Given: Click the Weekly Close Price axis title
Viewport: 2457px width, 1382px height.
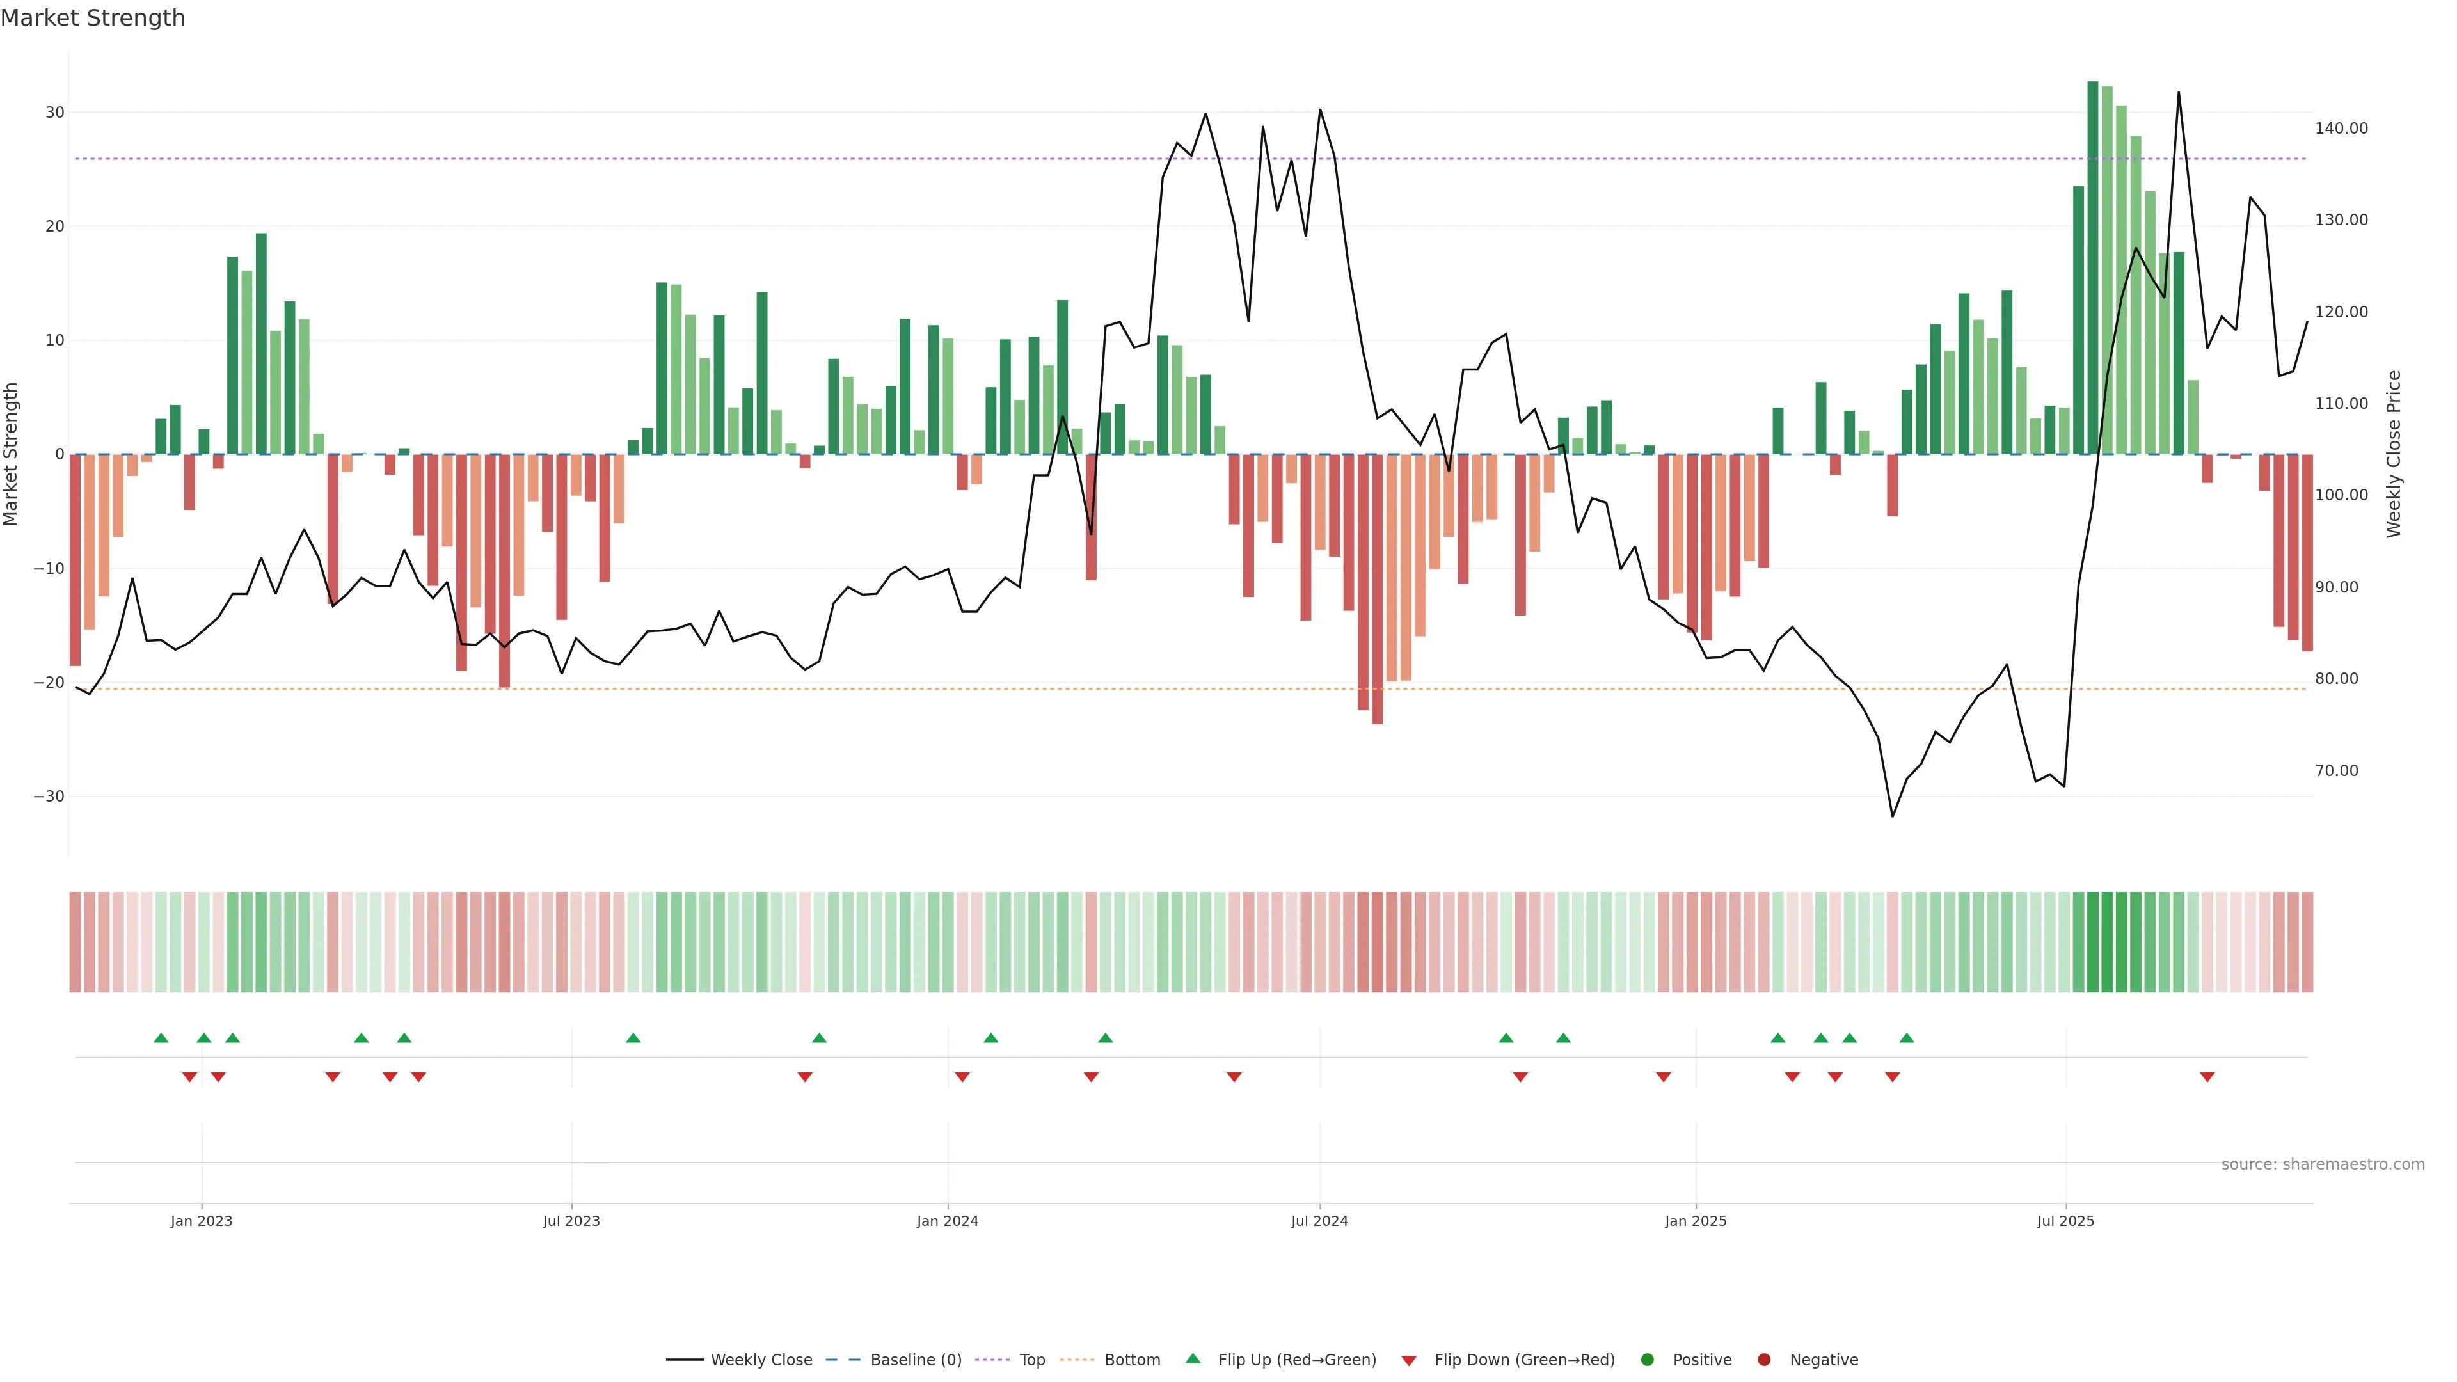Looking at the screenshot, I should 2394,454.
